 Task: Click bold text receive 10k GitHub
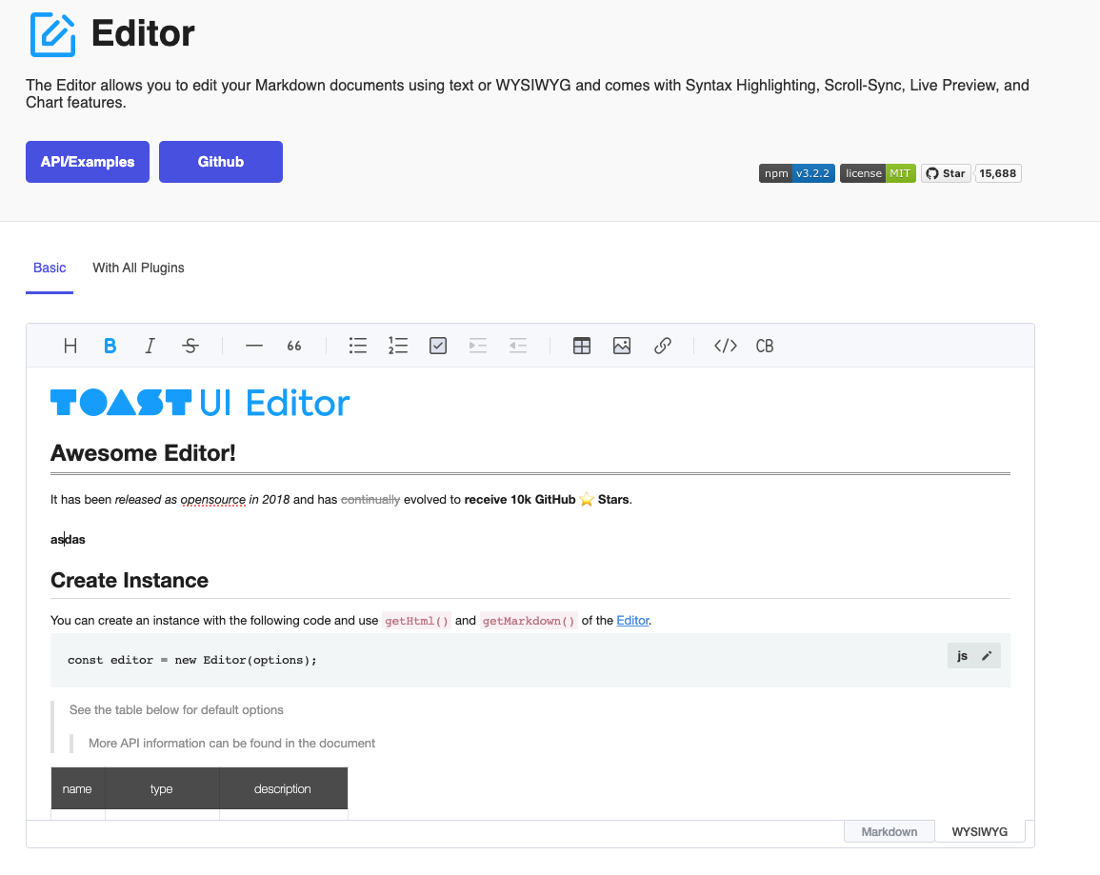[520, 500]
